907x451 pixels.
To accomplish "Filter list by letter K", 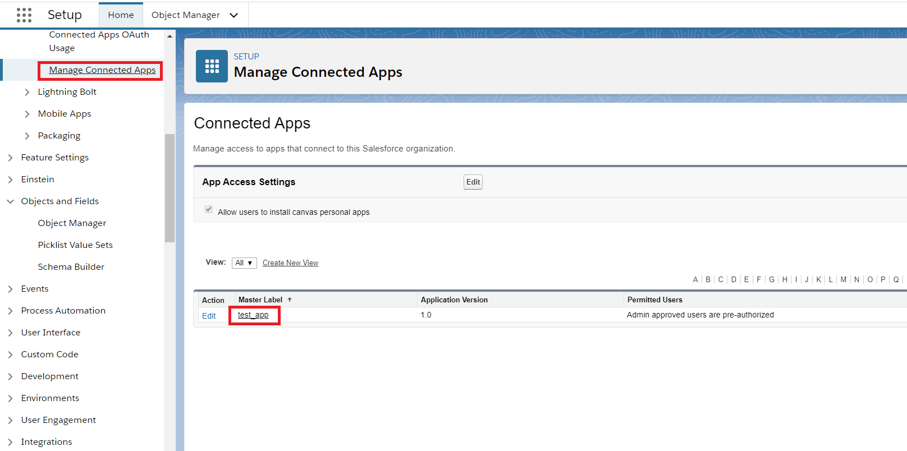I will pyautogui.click(x=818, y=279).
